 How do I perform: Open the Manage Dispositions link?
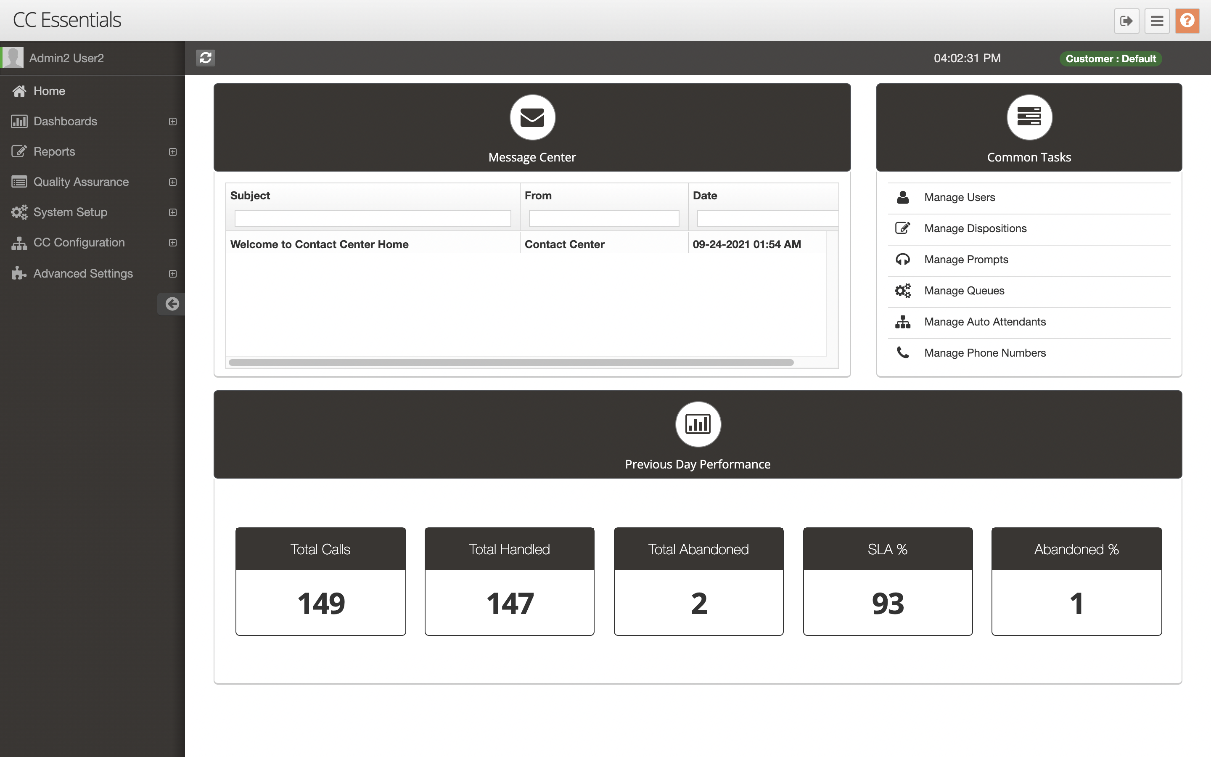975,228
